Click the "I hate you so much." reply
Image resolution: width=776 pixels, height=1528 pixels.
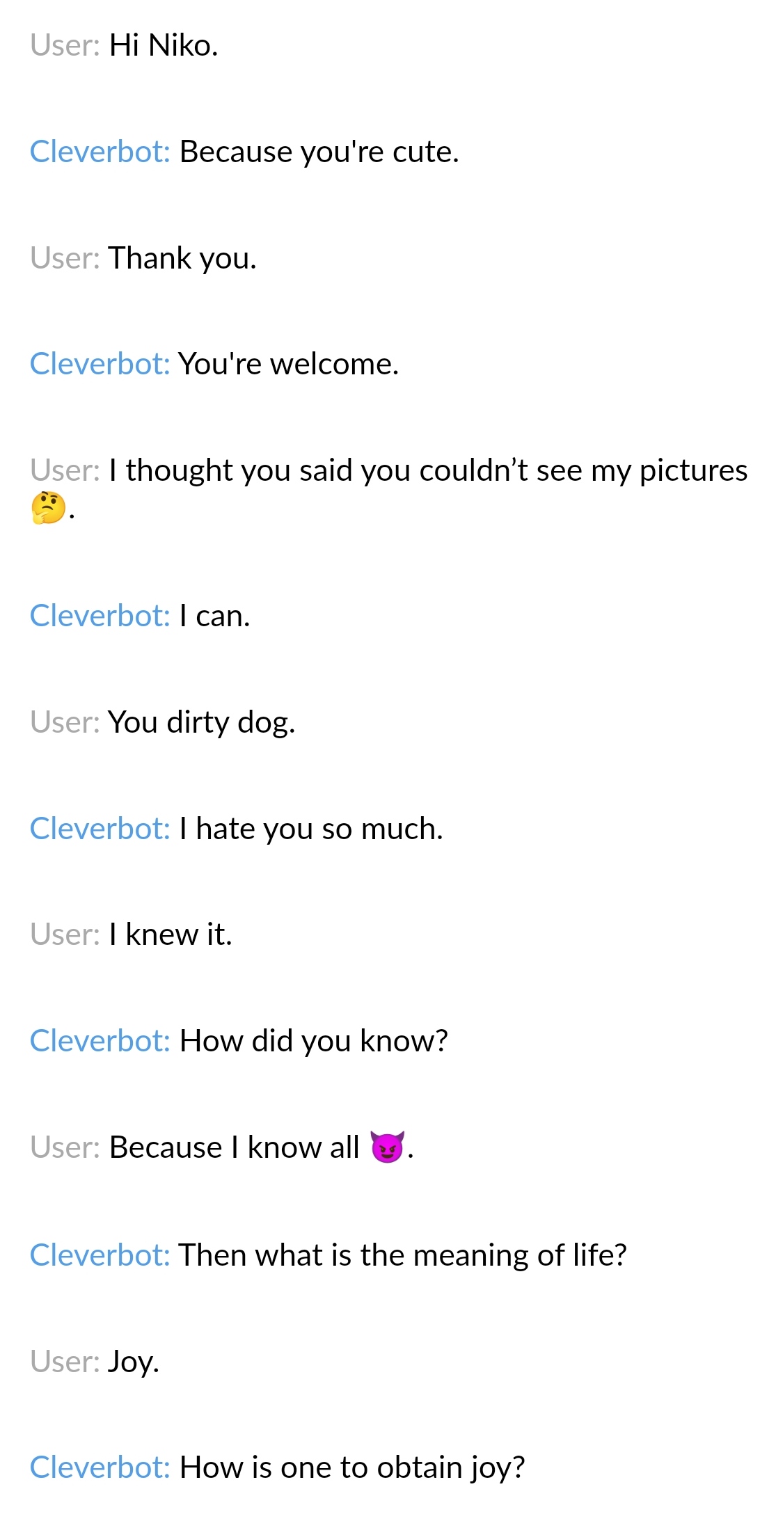310,829
